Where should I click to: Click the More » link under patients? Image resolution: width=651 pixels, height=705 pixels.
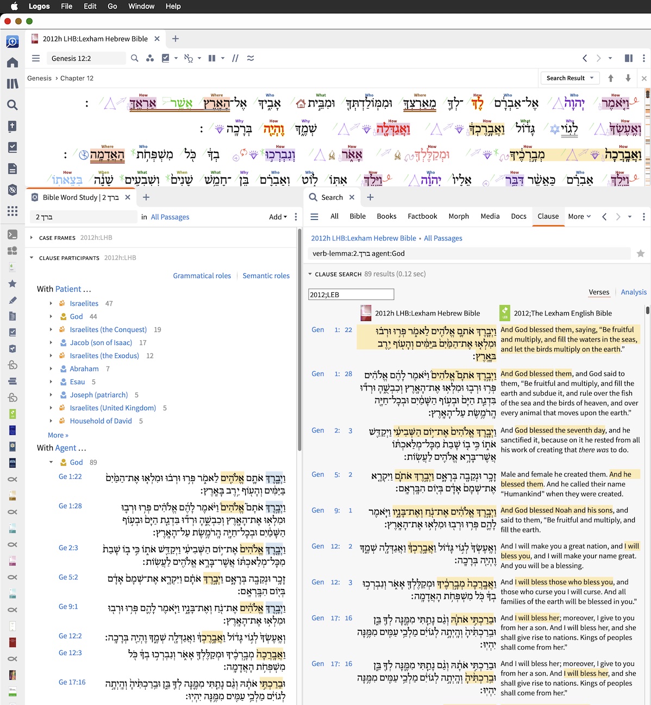coord(58,435)
